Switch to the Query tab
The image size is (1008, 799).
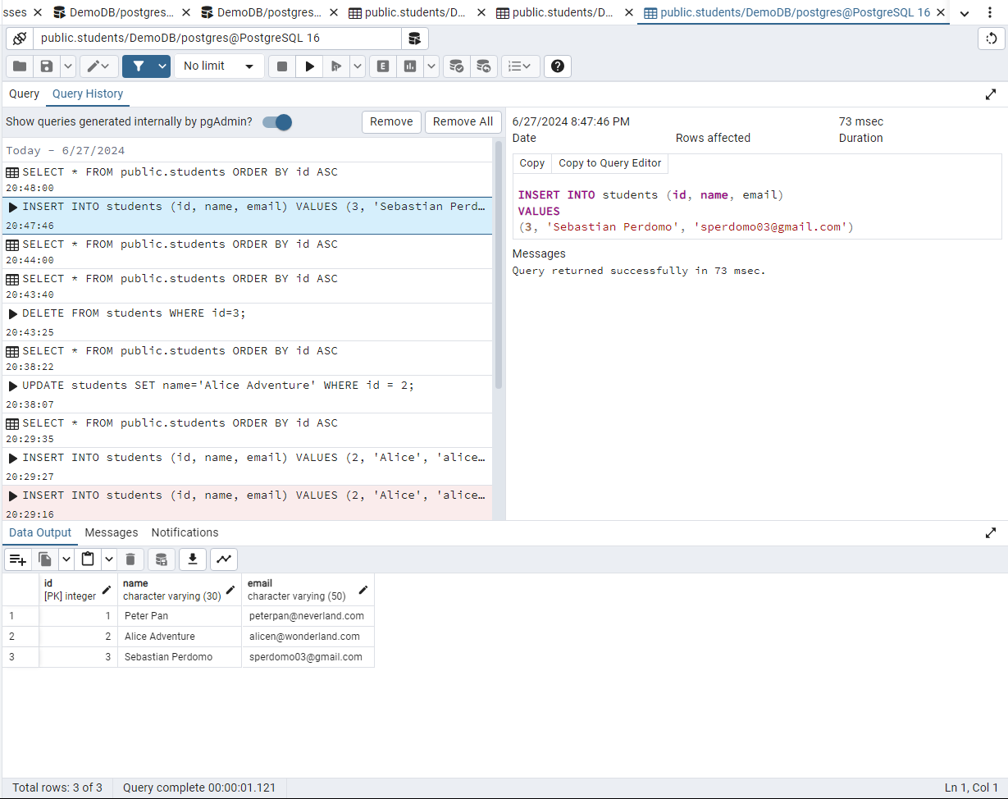[24, 94]
